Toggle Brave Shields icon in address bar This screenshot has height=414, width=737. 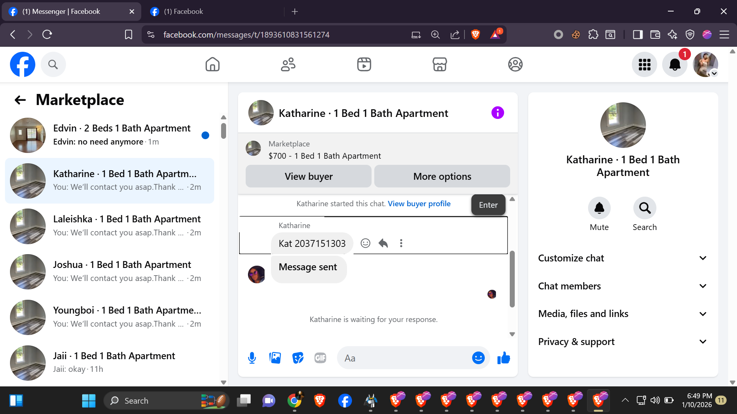point(475,34)
